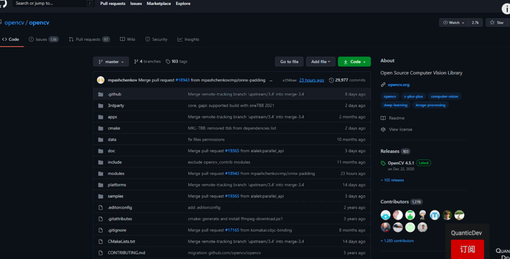
Task: Click the tag icon beside OpenCV 4.5.1
Action: pyautogui.click(x=383, y=163)
